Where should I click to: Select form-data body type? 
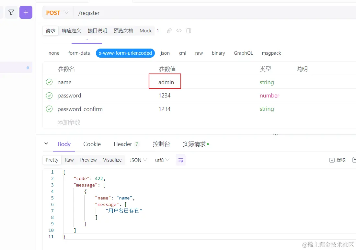click(79, 53)
